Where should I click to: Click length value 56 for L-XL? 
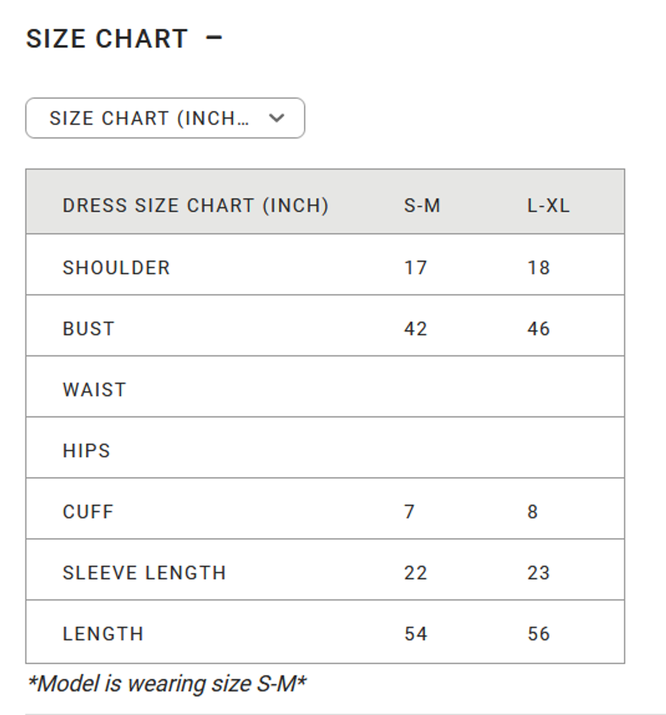(539, 634)
